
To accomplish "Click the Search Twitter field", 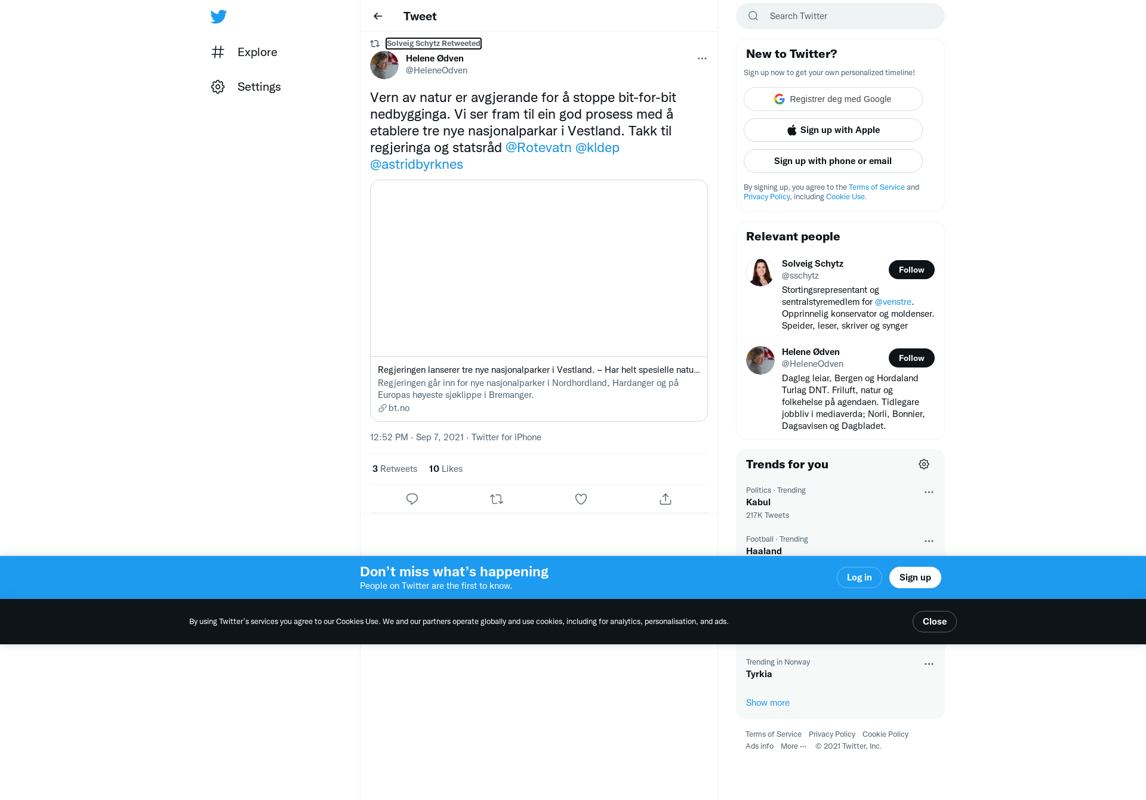I will point(840,16).
